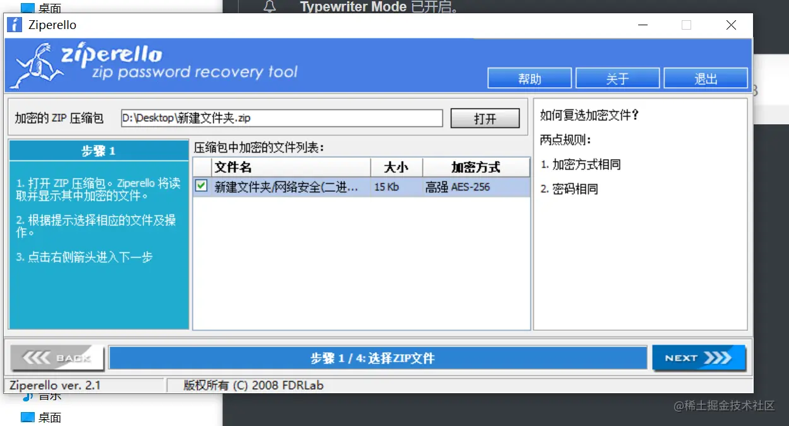The height and width of the screenshot is (426, 789).
Task: Click the 退出 exit button
Action: (x=706, y=78)
